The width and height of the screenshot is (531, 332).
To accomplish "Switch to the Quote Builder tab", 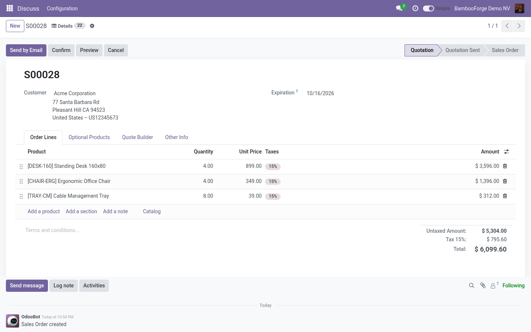I will (138, 137).
